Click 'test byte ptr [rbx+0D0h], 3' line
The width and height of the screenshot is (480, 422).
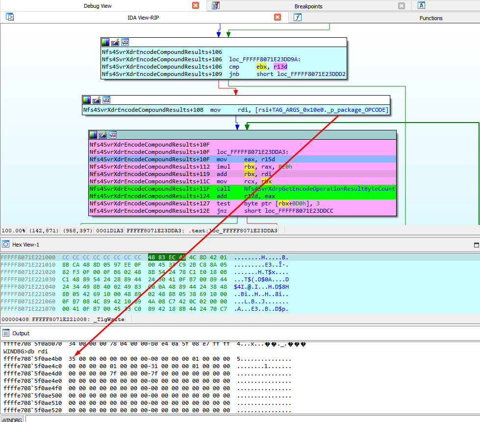(x=242, y=203)
